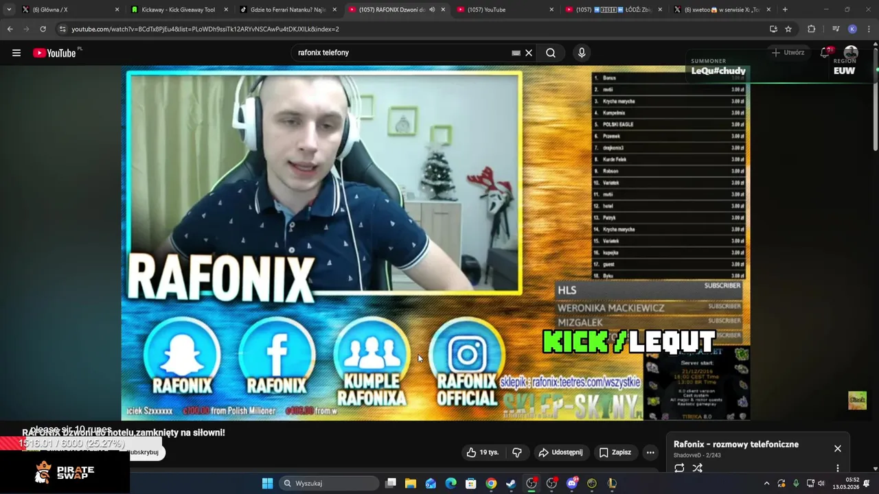
Task: Start voice search with the microphone
Action: coord(582,53)
